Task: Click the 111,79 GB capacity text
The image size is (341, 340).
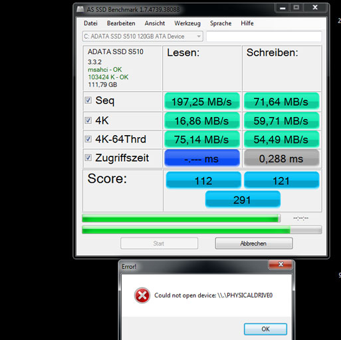Action: click(102, 85)
